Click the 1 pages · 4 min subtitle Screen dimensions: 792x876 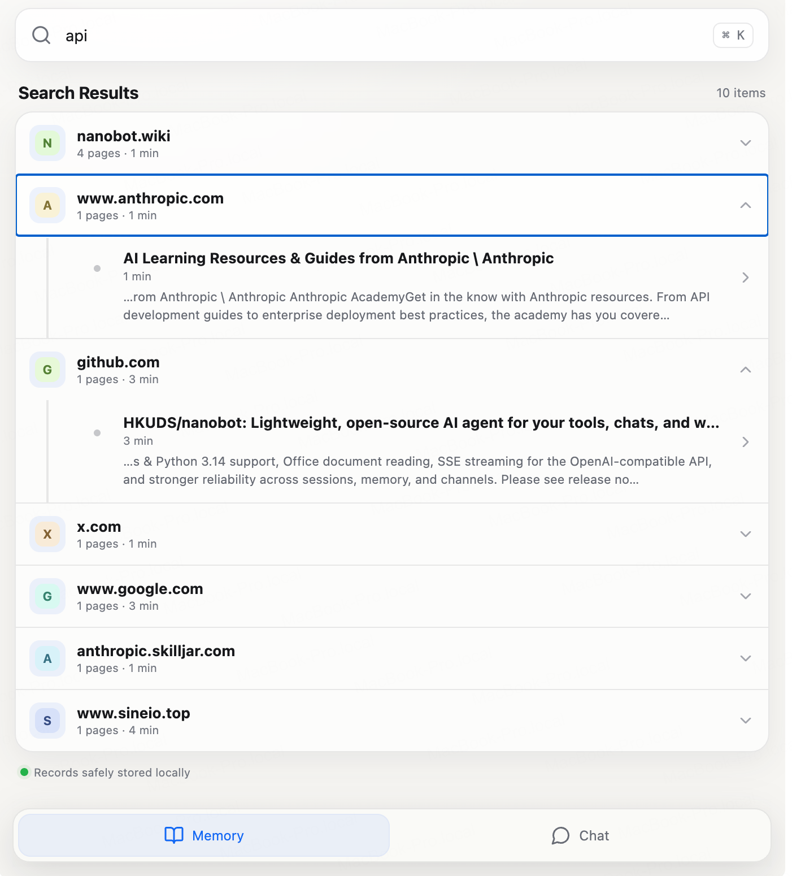click(x=118, y=730)
